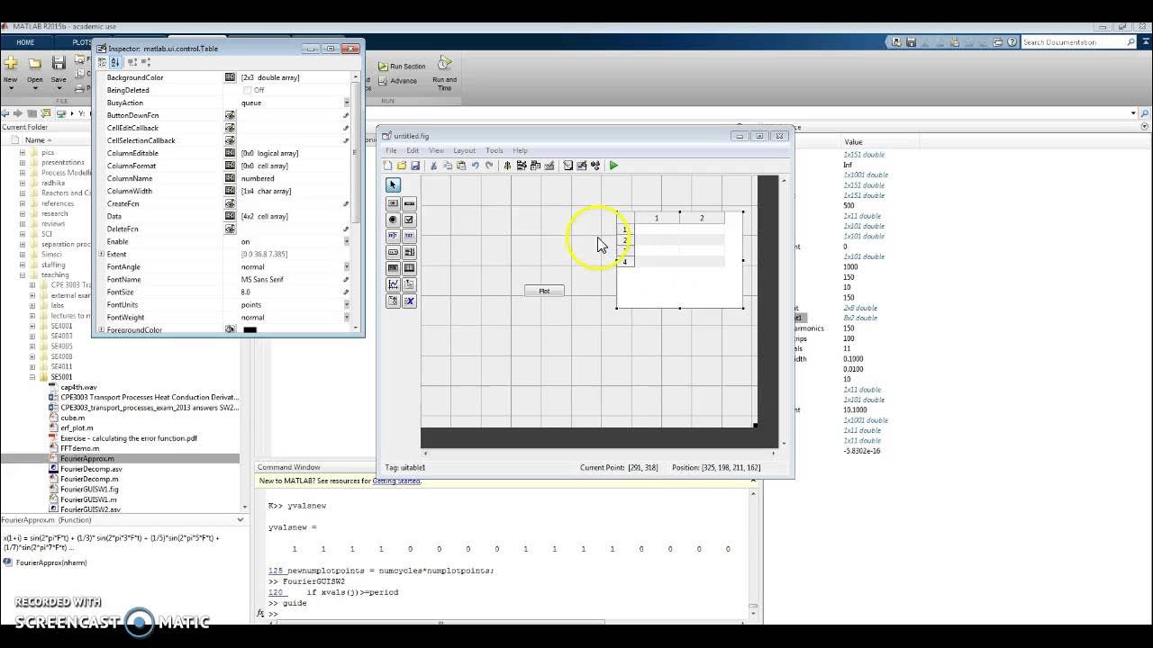
Task: Open the View menu in GUIDE window
Action: pos(436,150)
